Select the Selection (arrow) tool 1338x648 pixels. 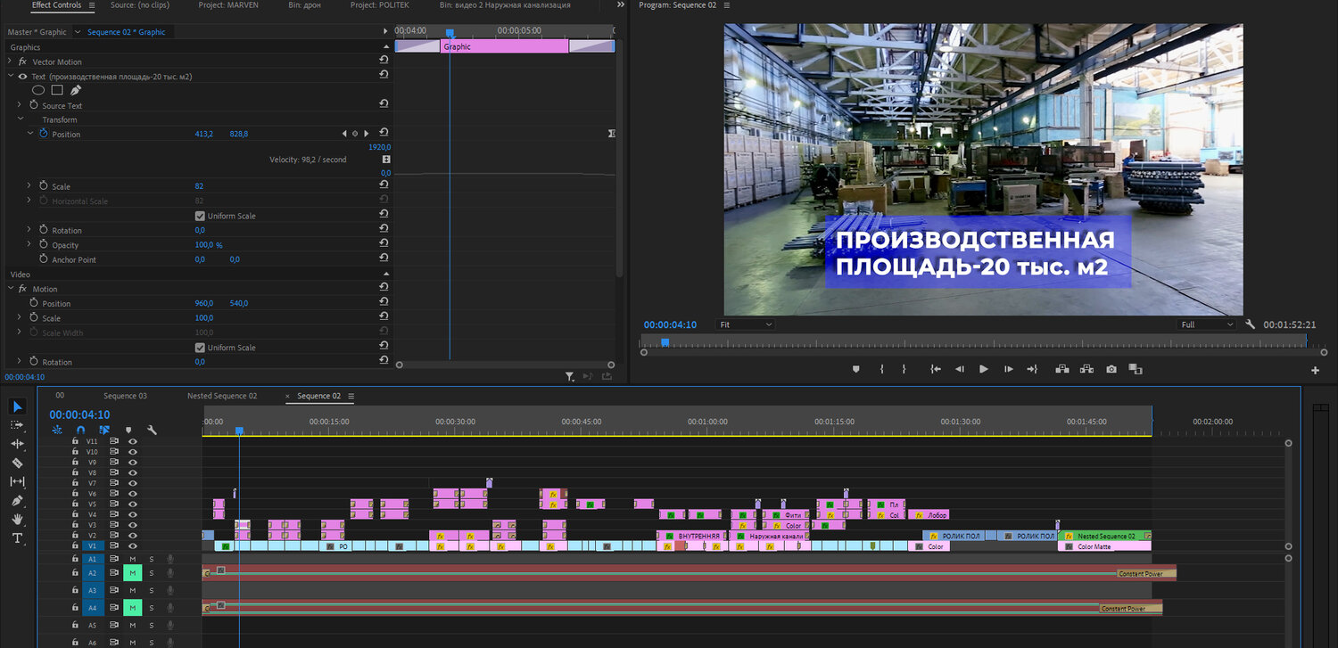click(x=17, y=406)
